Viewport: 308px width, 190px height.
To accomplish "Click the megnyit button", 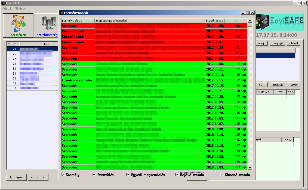I will click(x=277, y=43).
